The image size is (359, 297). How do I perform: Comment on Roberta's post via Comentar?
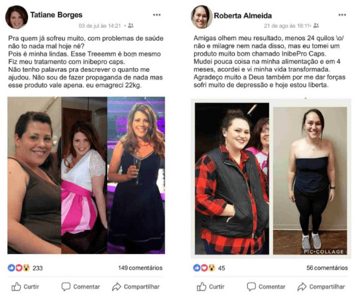(x=266, y=287)
